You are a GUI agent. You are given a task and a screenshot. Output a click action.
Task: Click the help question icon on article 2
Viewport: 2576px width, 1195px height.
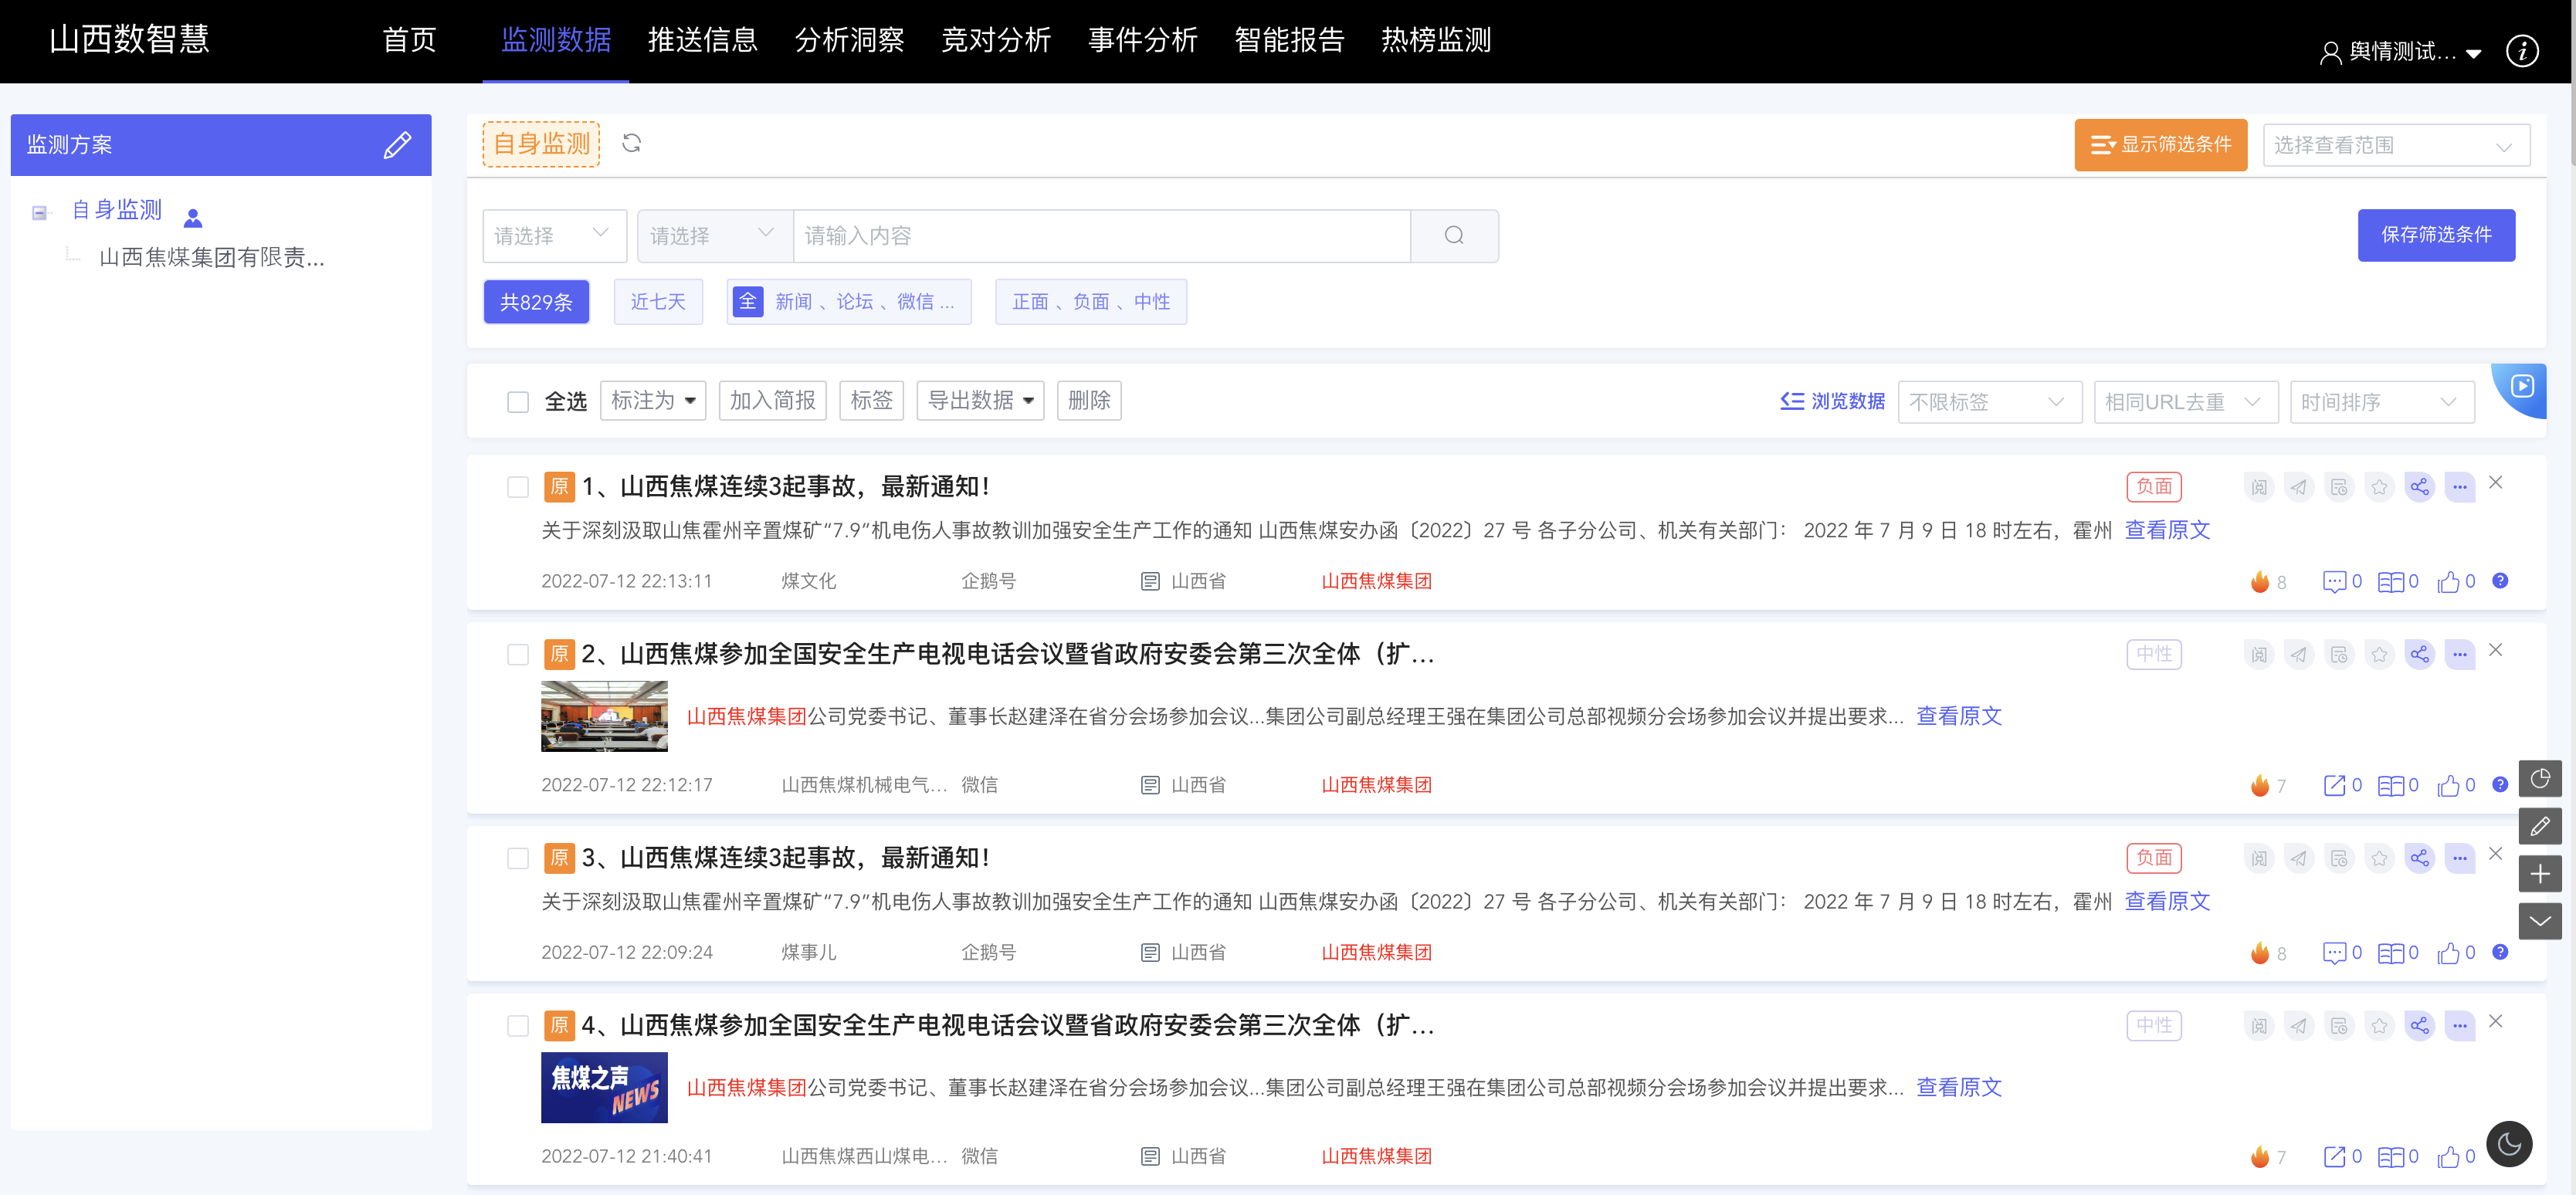[x=2499, y=784]
